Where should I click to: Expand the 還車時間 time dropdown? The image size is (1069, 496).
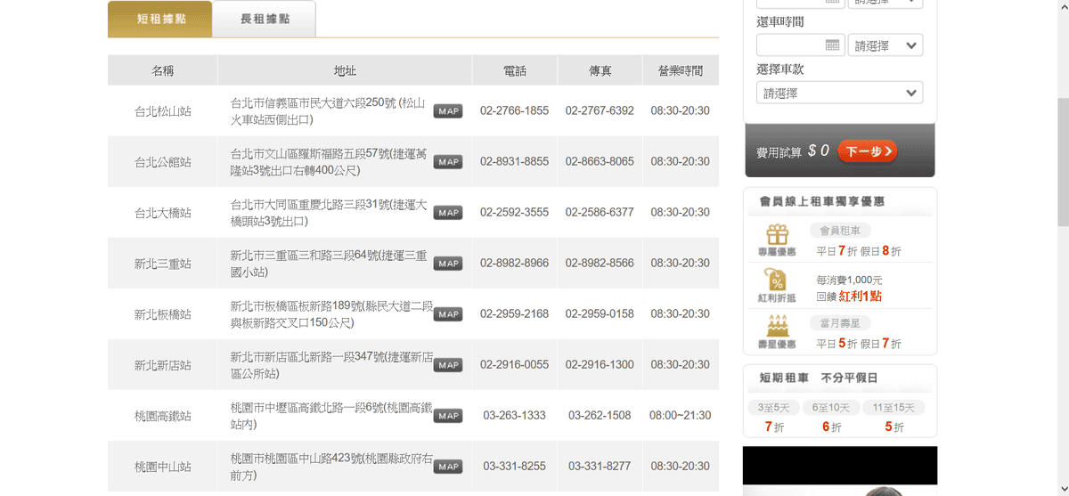[885, 45]
